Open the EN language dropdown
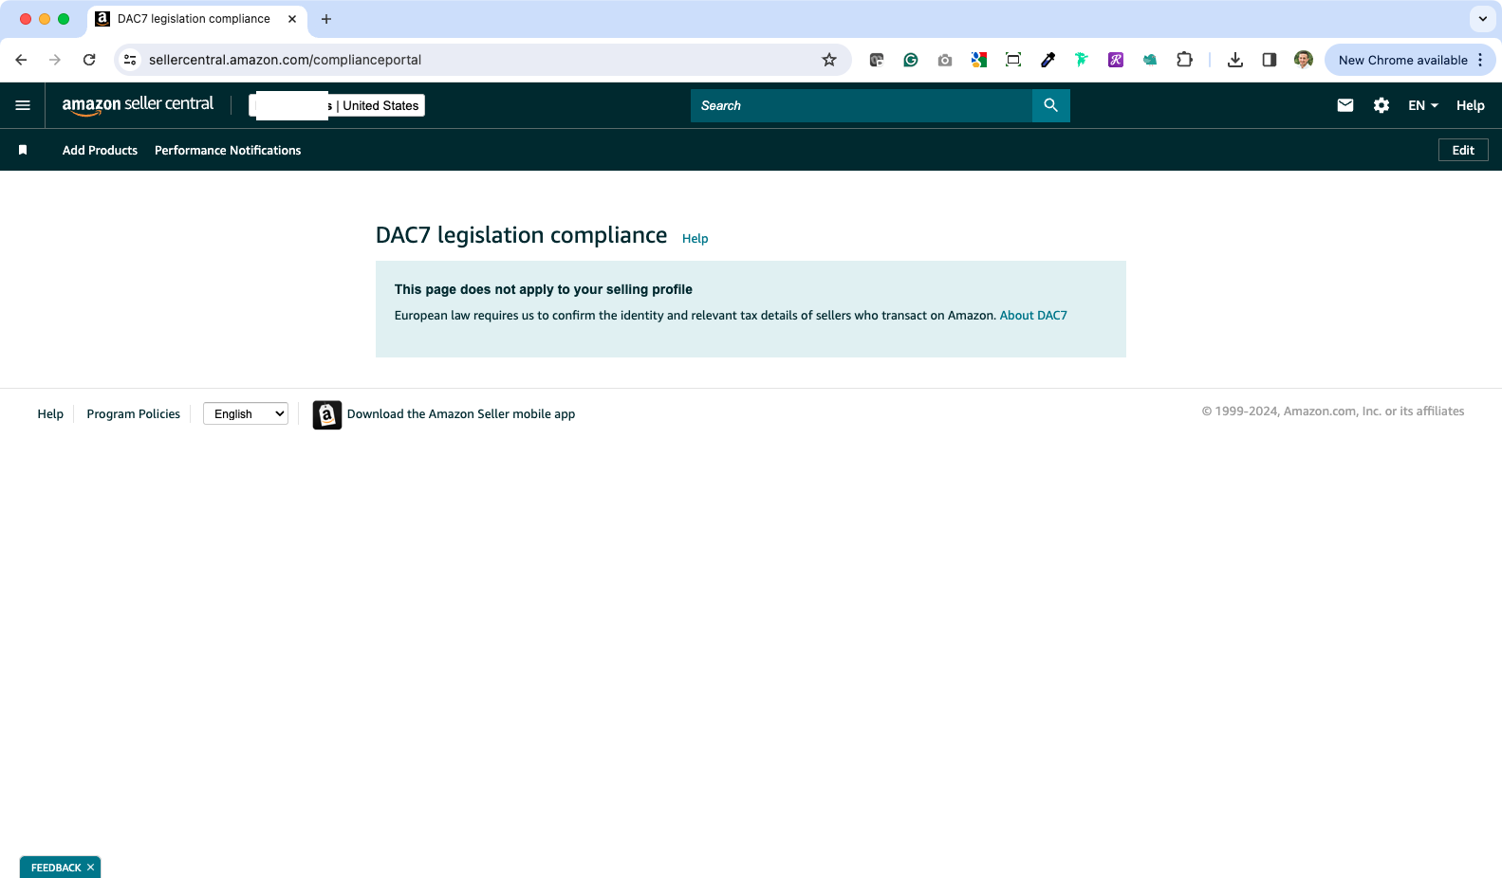The height and width of the screenshot is (878, 1502). pyautogui.click(x=1423, y=105)
